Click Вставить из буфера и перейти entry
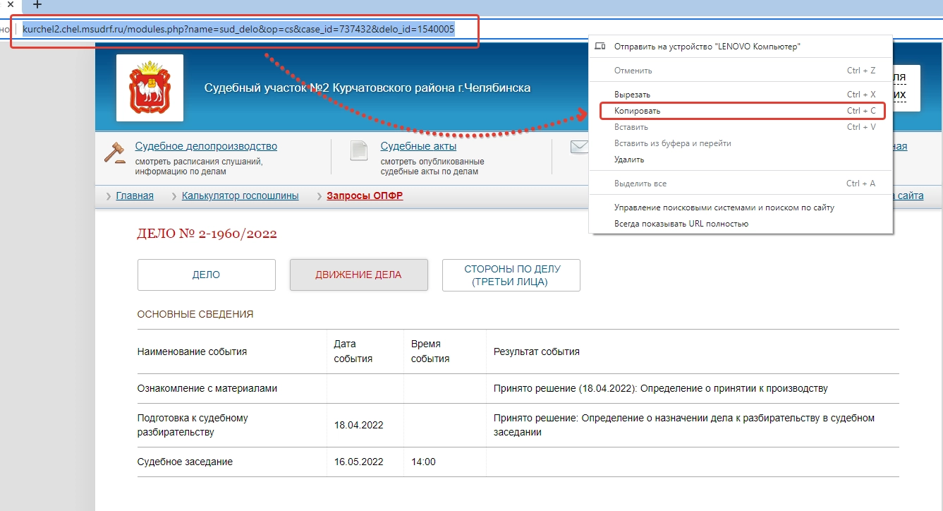 pyautogui.click(x=741, y=143)
